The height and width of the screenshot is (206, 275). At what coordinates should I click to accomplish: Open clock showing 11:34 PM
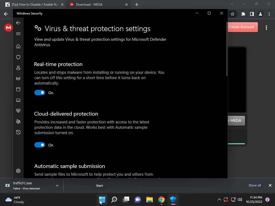pos(254,200)
